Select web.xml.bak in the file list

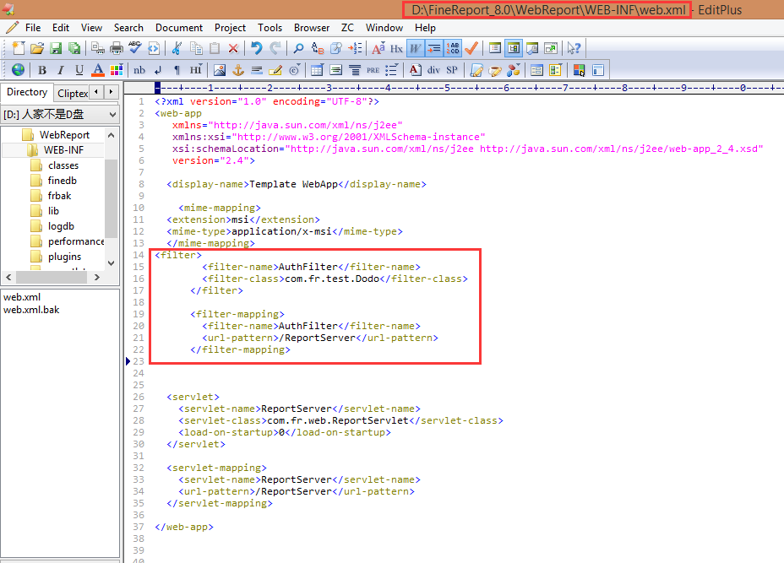click(x=31, y=310)
